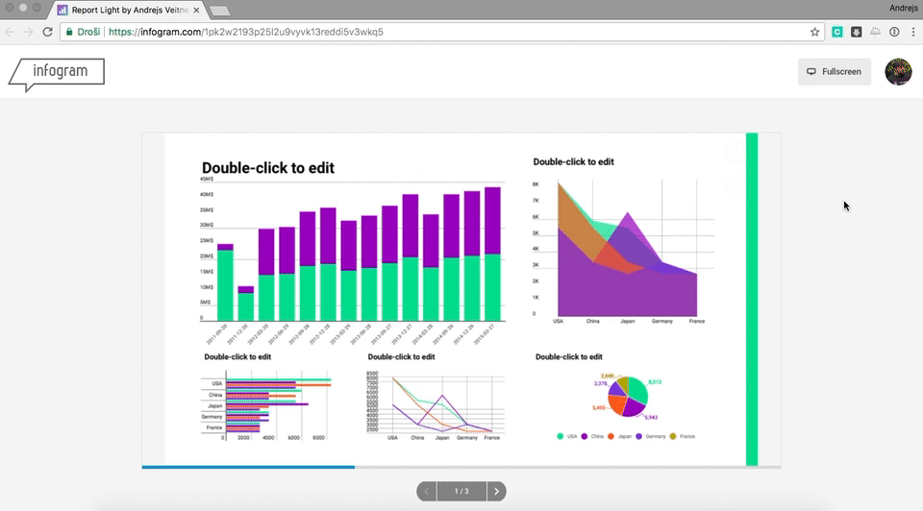Click the blue slide progress bar
923x511 pixels.
click(x=248, y=467)
